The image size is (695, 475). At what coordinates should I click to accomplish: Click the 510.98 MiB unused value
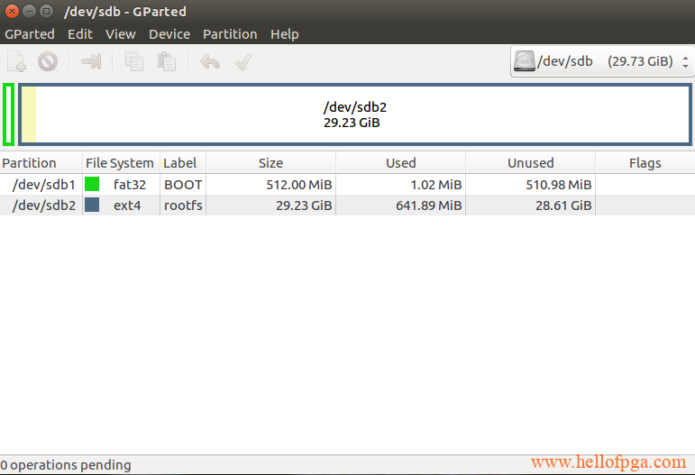point(559,185)
